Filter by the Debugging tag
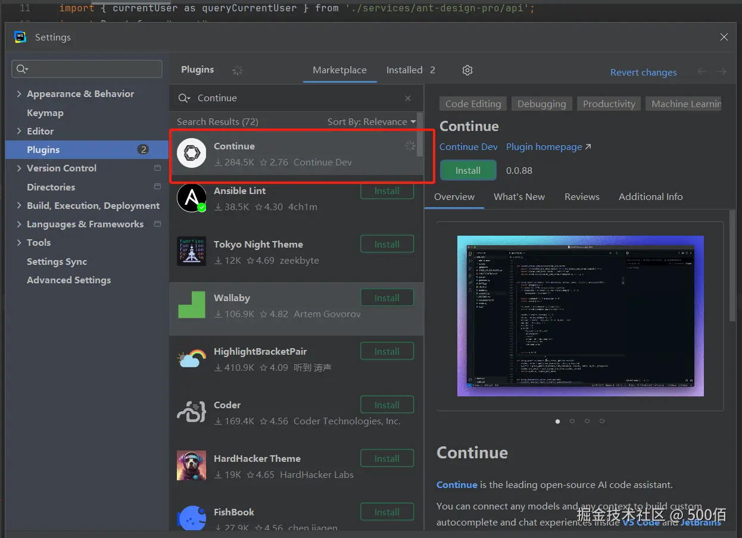The height and width of the screenshot is (538, 742). (542, 104)
